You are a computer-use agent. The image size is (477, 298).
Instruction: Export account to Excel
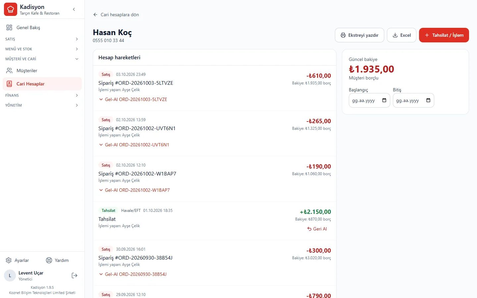(x=401, y=35)
